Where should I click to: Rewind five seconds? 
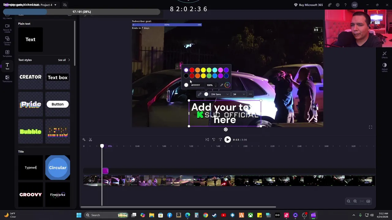214,140
